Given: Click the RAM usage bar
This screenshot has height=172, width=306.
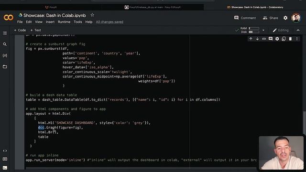Looking at the screenshot, I should click(254, 28).
